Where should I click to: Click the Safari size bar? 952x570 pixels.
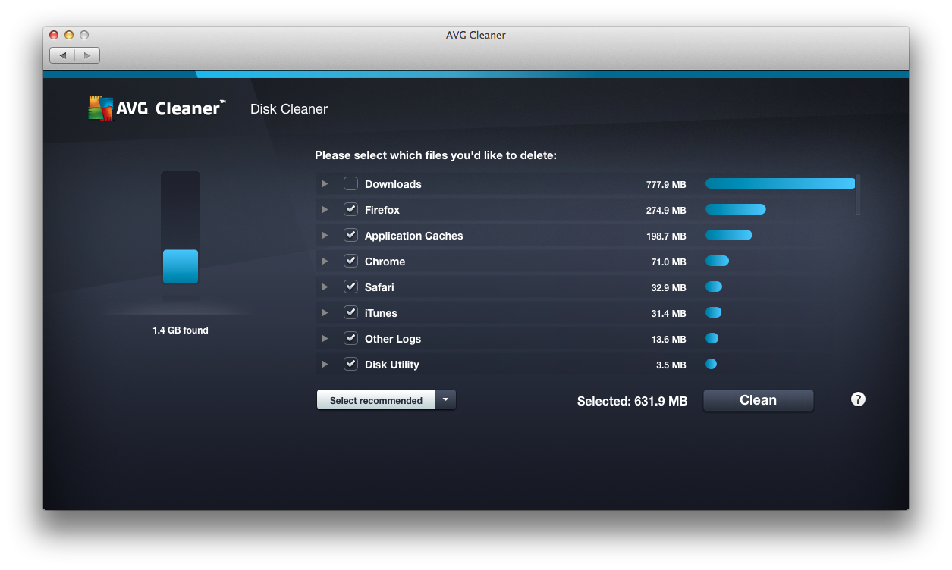pyautogui.click(x=714, y=287)
